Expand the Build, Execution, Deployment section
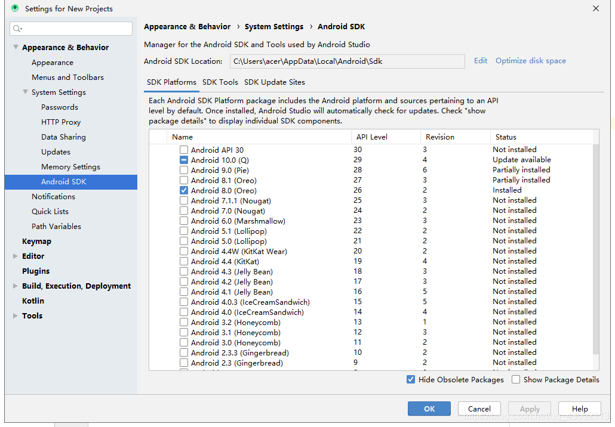The width and height of the screenshot is (615, 427). point(16,286)
